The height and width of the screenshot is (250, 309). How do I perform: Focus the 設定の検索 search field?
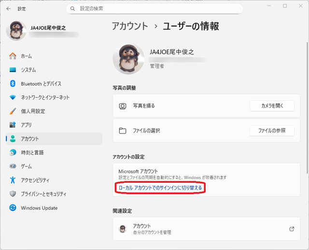[x=154, y=9]
